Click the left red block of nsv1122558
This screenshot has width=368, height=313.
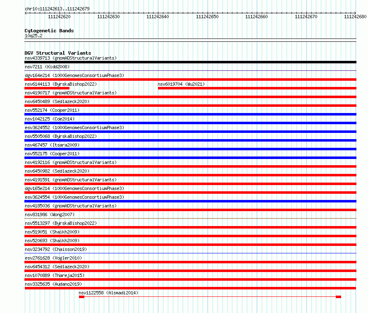82,297
